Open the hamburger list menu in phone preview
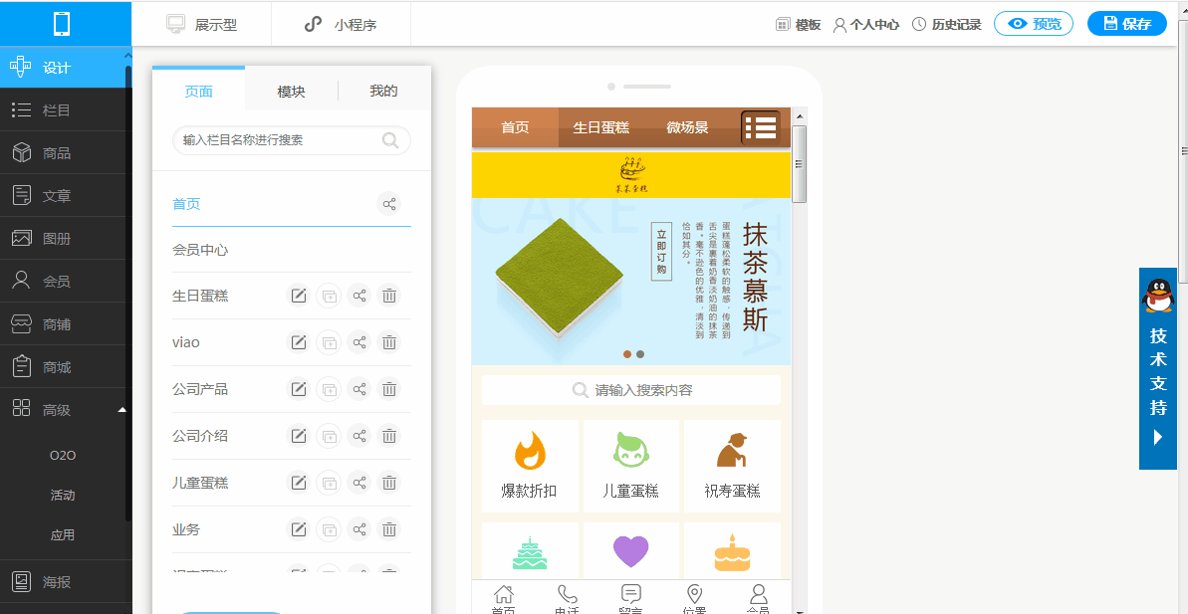Screen dimensions: 1188x614 coord(761,127)
